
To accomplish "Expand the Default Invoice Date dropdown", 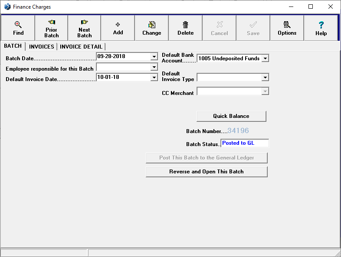I will point(154,78).
